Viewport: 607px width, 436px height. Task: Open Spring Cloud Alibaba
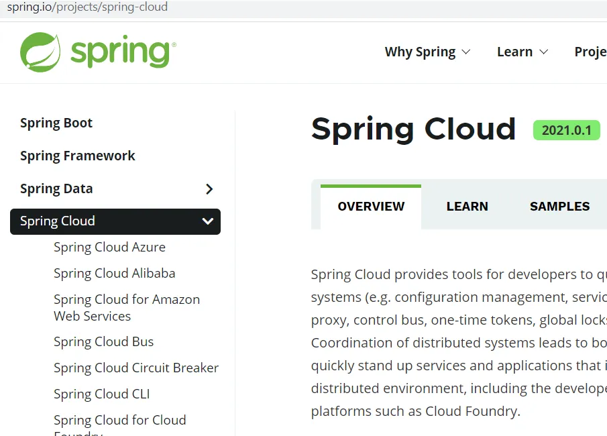pos(115,274)
